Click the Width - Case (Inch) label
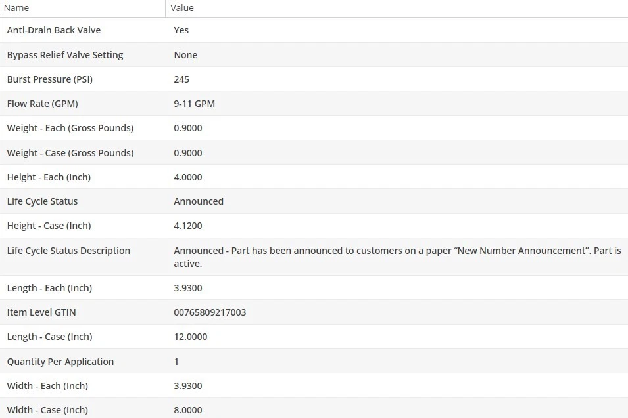The image size is (628, 418). [47, 411]
